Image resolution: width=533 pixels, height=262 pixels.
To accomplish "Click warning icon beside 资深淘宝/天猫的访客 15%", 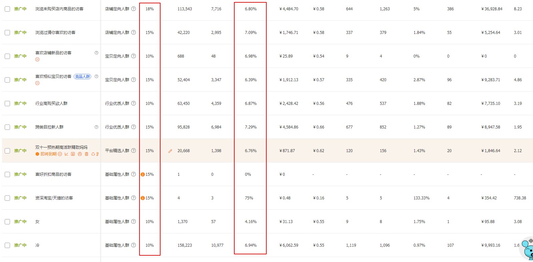I will tap(143, 198).
